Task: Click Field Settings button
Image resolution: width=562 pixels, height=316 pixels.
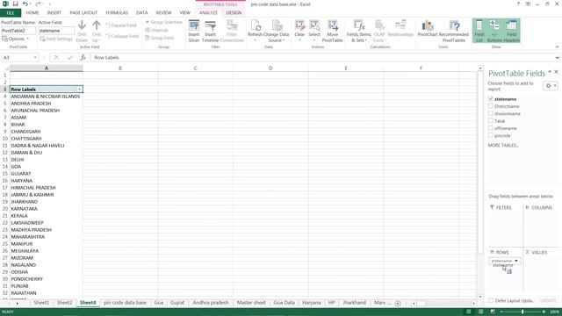Action: (x=56, y=39)
